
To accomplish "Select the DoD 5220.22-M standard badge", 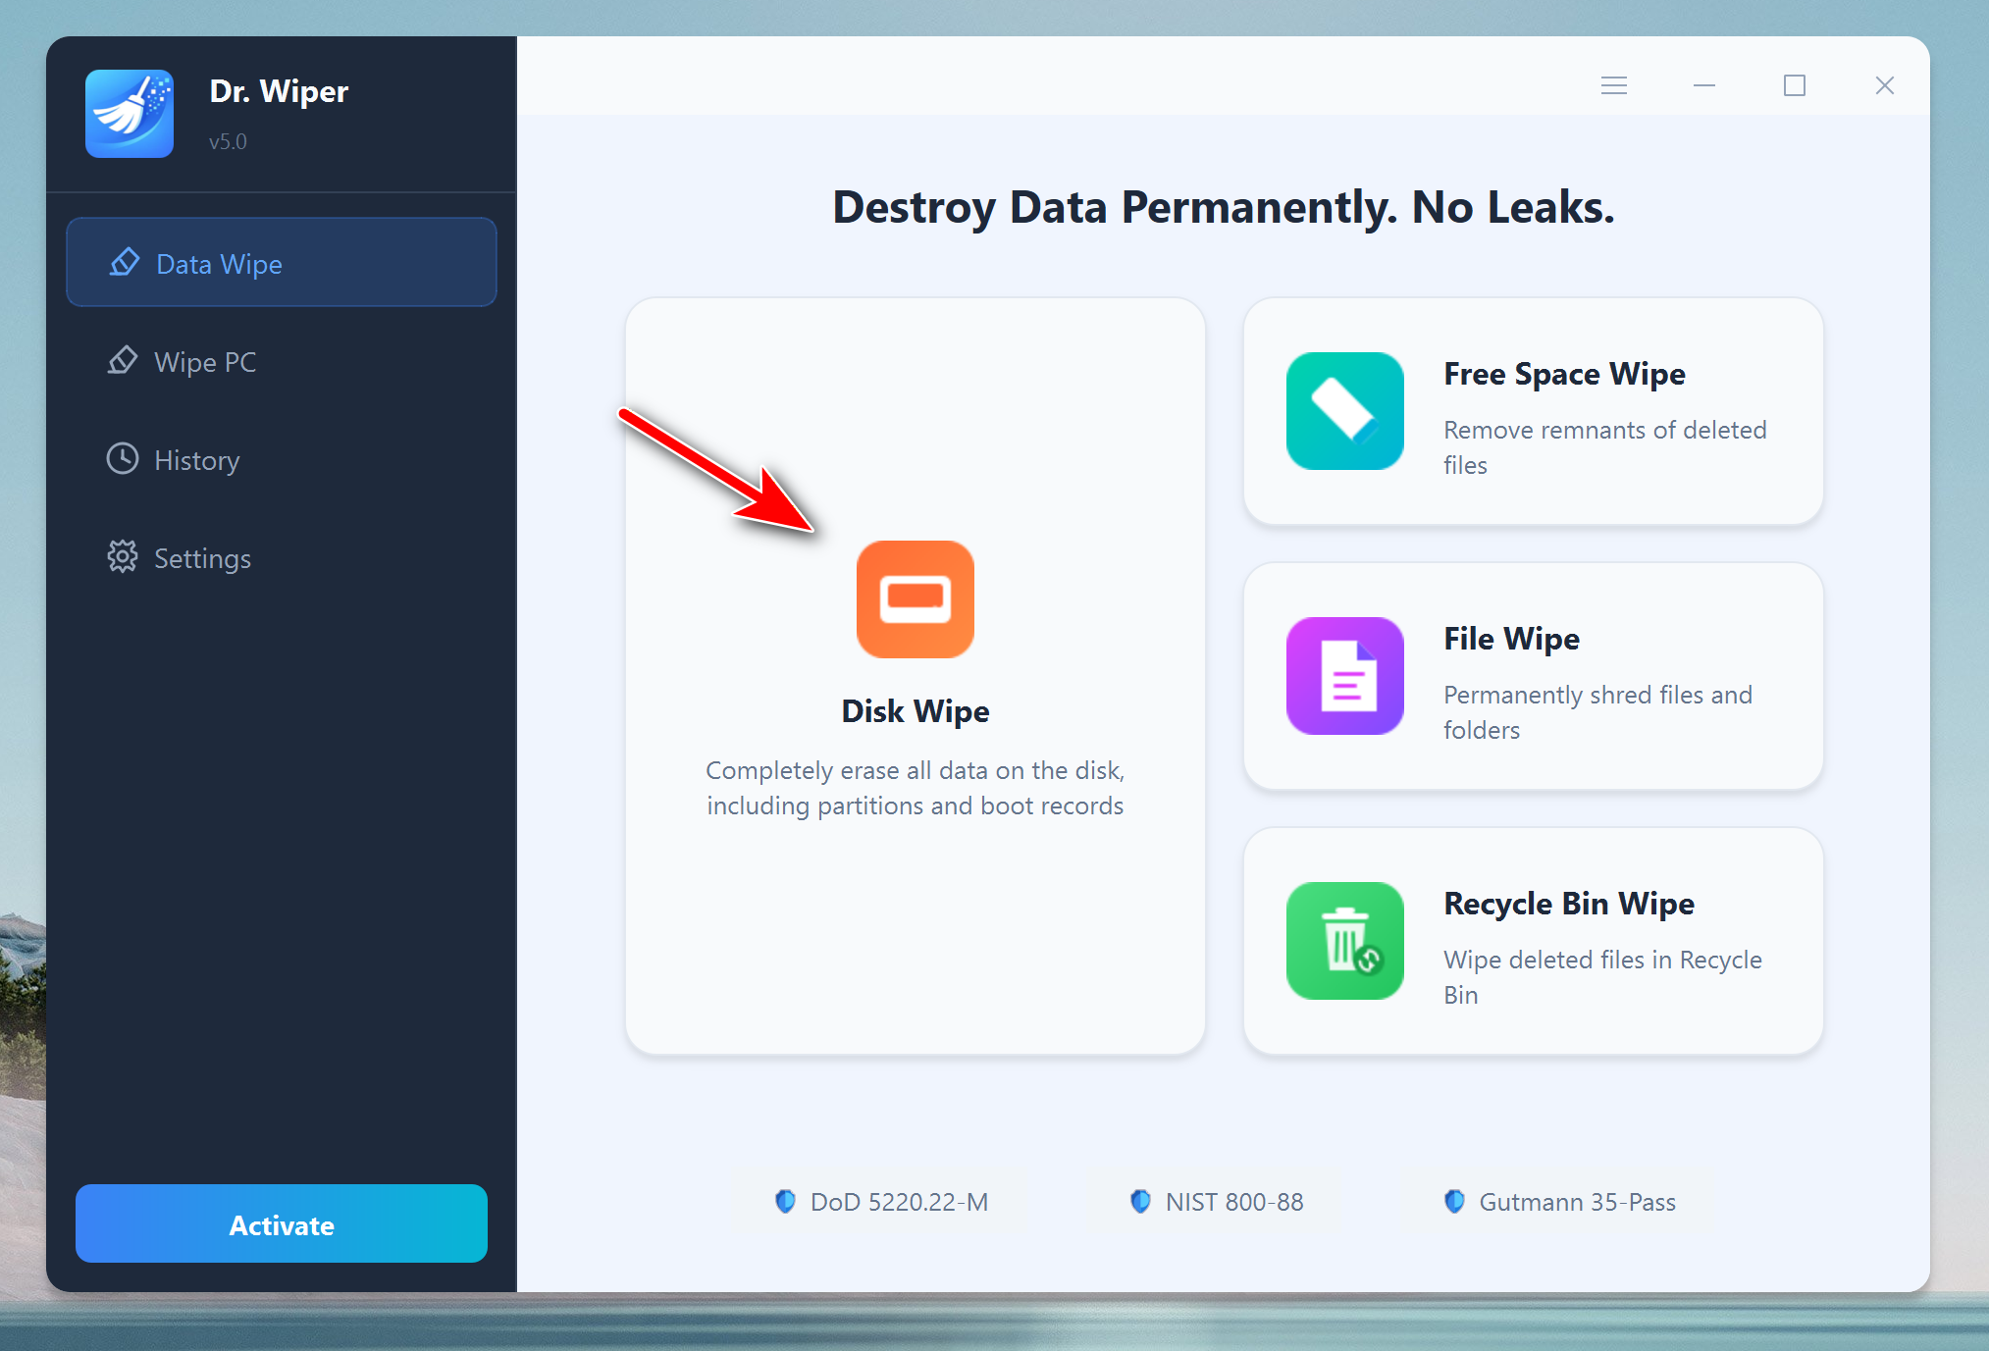I will 880,1202.
